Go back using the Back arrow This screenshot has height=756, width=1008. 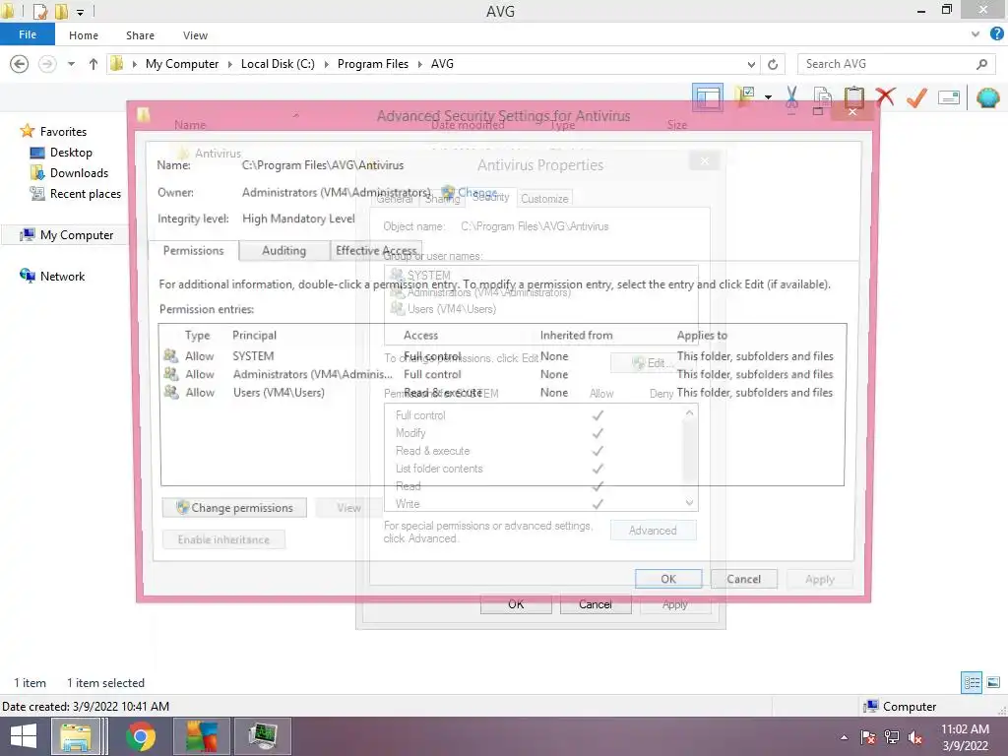(x=20, y=64)
